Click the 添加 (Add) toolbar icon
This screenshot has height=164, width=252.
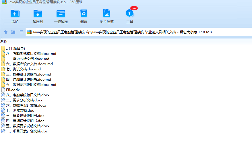(x=15, y=13)
